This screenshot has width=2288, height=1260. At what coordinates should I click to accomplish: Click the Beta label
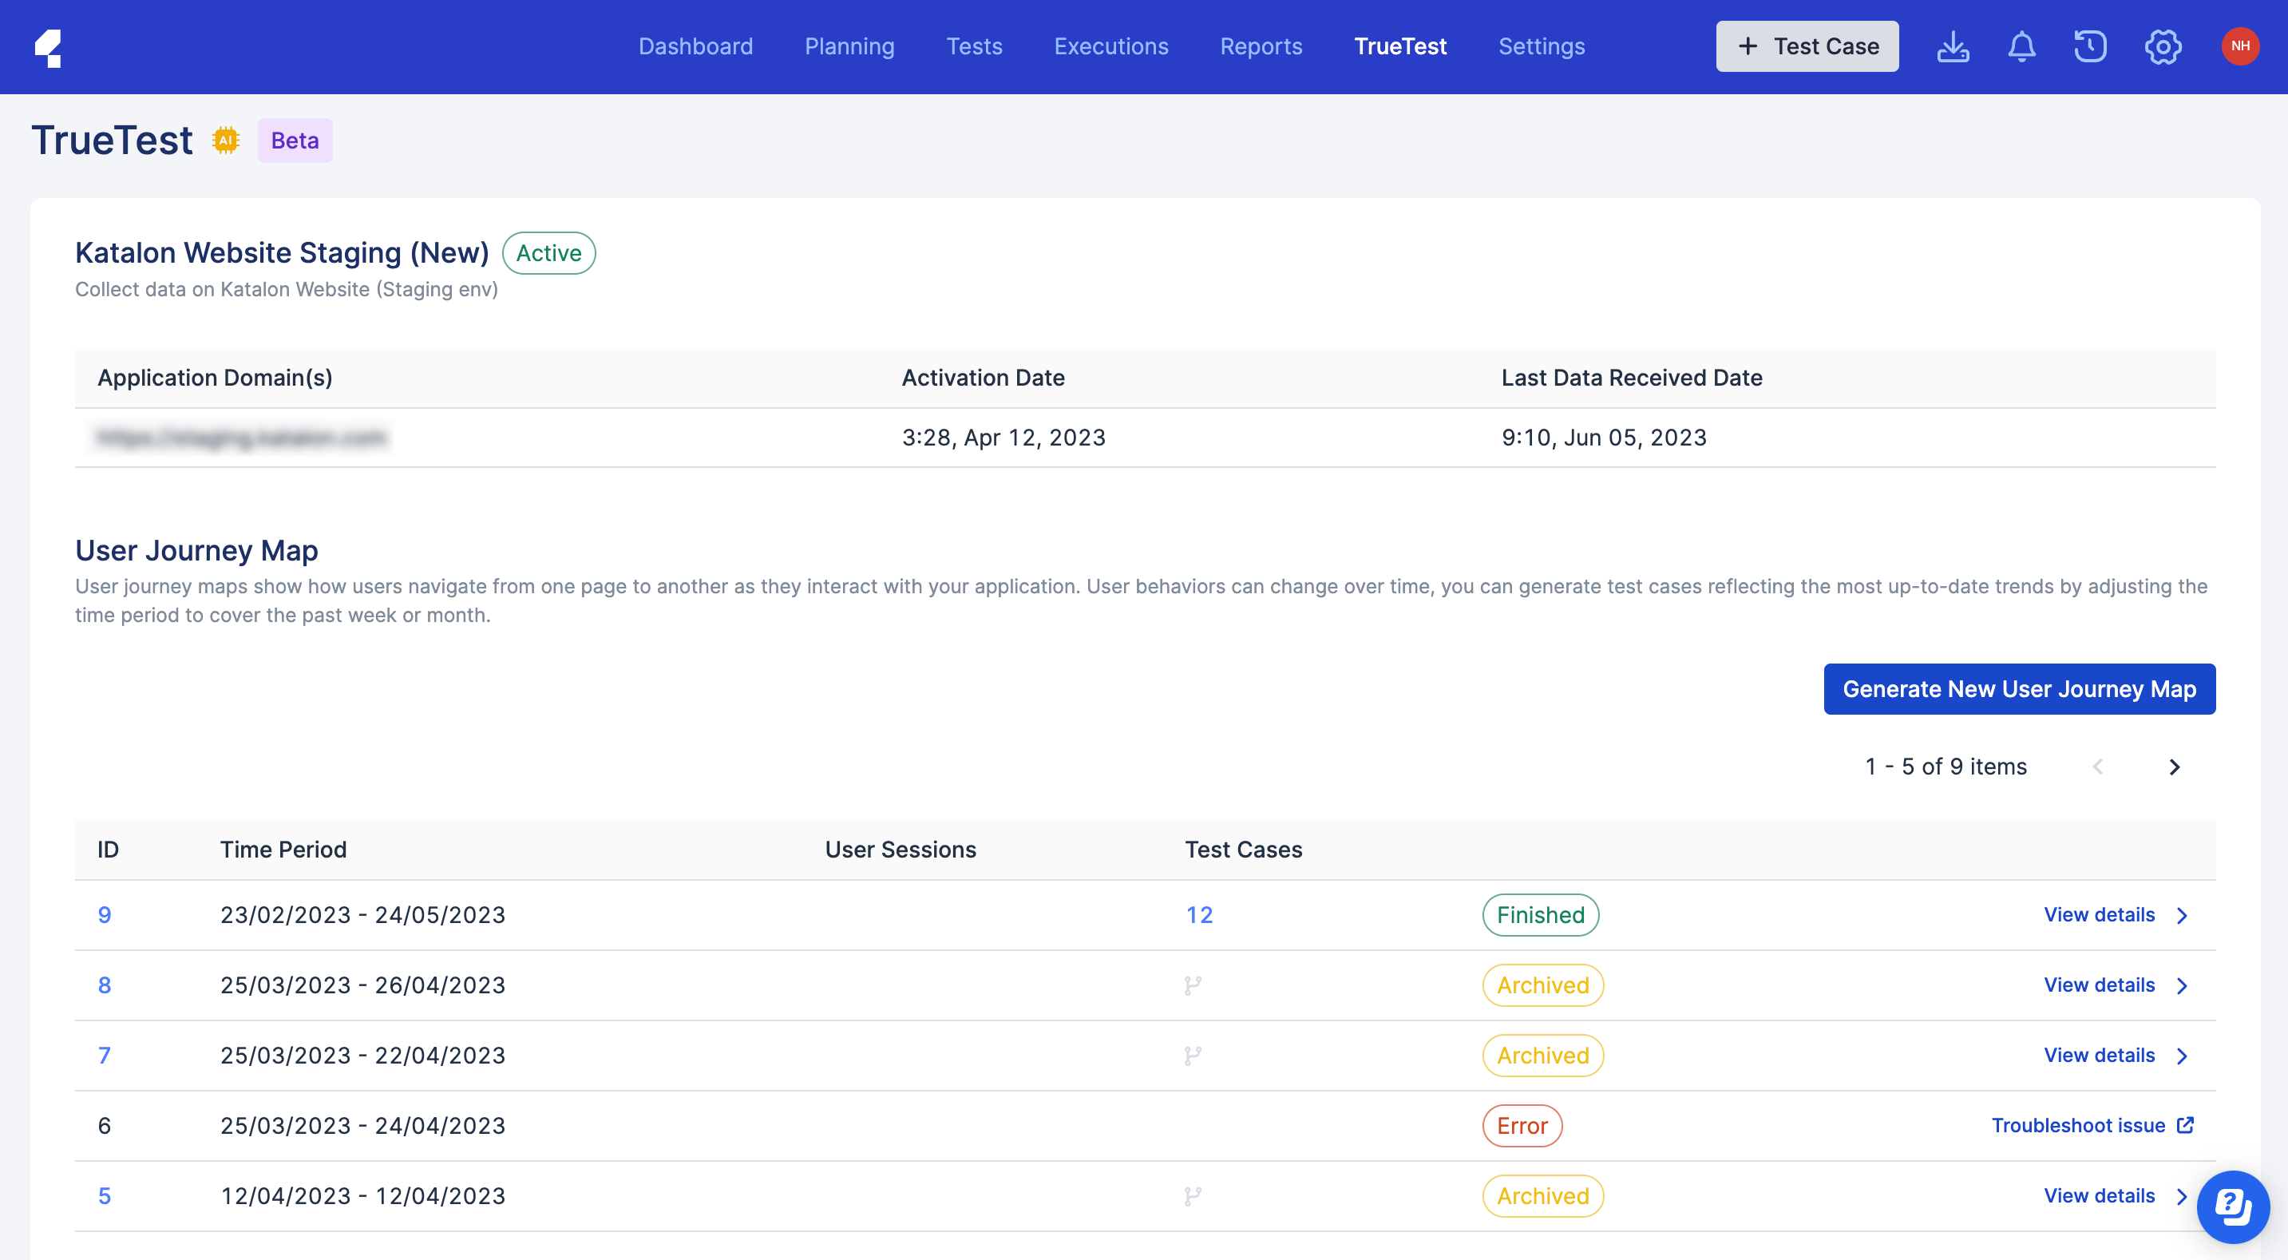pyautogui.click(x=295, y=141)
